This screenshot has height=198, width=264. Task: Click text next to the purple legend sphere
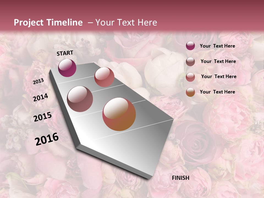(217, 46)
